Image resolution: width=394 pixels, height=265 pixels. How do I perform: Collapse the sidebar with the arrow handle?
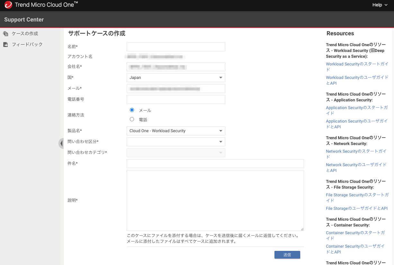pos(61,143)
